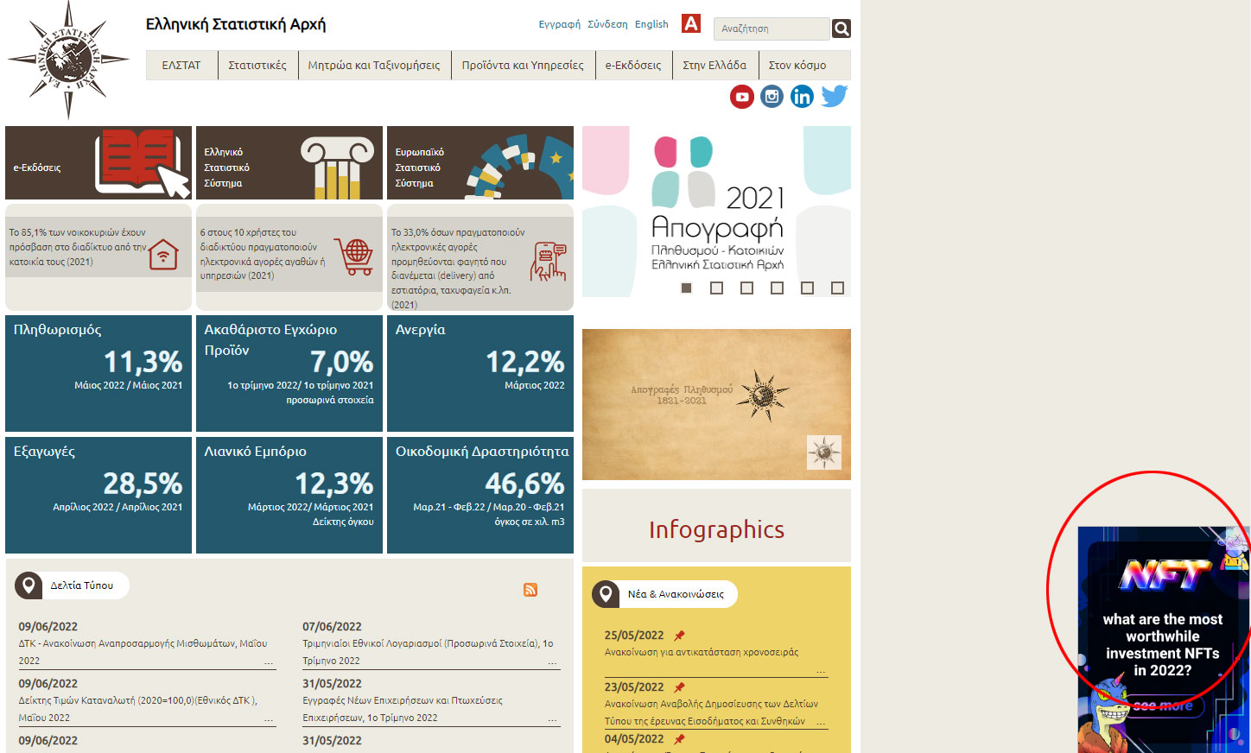Select the last carousel slide indicator
The width and height of the screenshot is (1251, 753).
tap(837, 288)
